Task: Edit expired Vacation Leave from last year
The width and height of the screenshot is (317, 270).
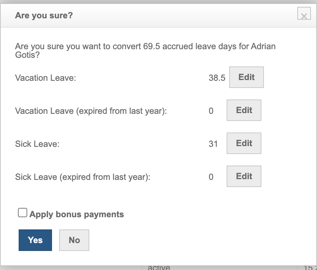Action: pyautogui.click(x=244, y=110)
